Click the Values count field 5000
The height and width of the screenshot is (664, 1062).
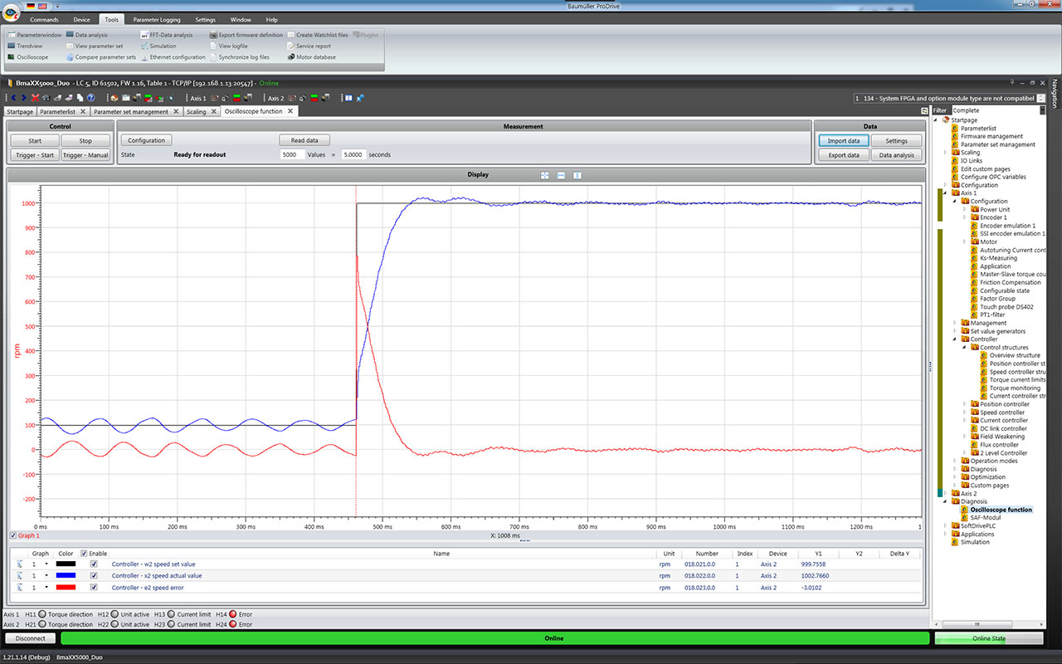coord(292,154)
